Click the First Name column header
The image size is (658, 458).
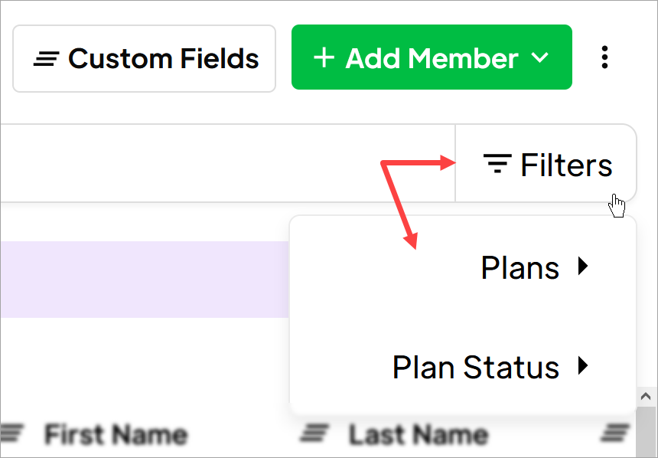click(115, 434)
